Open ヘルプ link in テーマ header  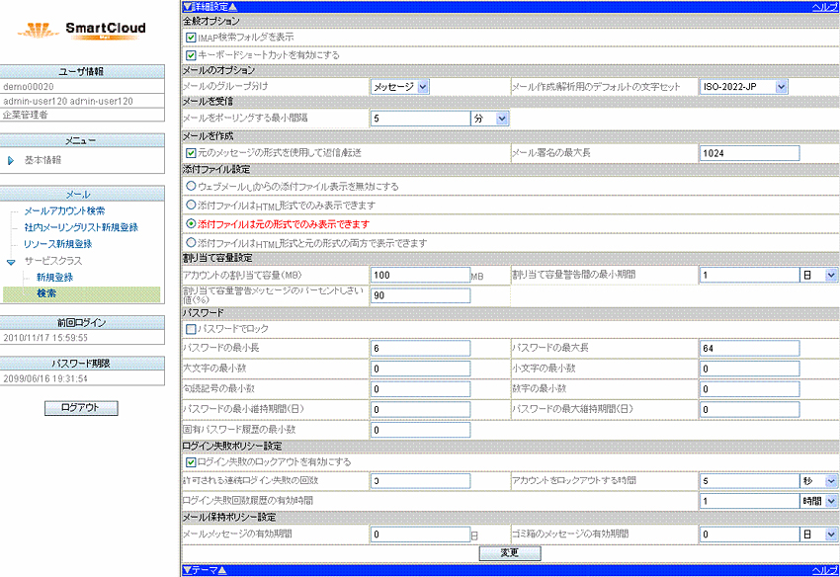[x=825, y=570]
